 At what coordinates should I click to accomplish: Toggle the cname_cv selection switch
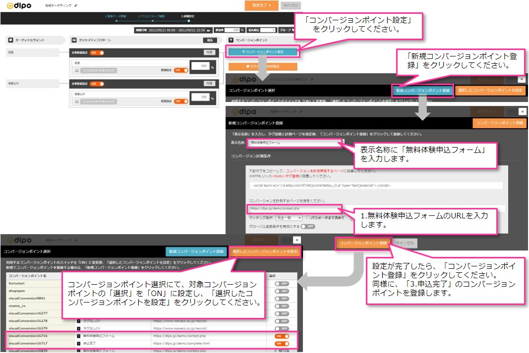point(282,306)
